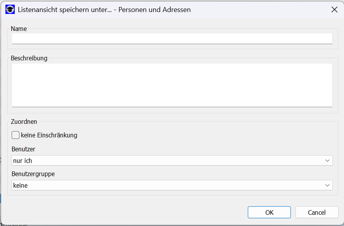Click the Zuordnen group heading
Viewport: 344px width, 226px height.
tap(24, 122)
